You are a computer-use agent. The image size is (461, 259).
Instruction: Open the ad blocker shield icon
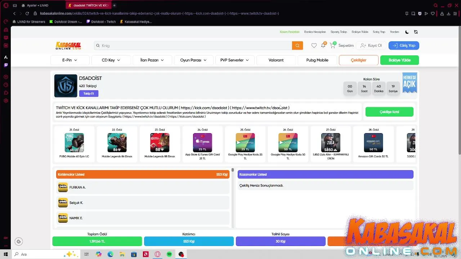click(x=420, y=13)
